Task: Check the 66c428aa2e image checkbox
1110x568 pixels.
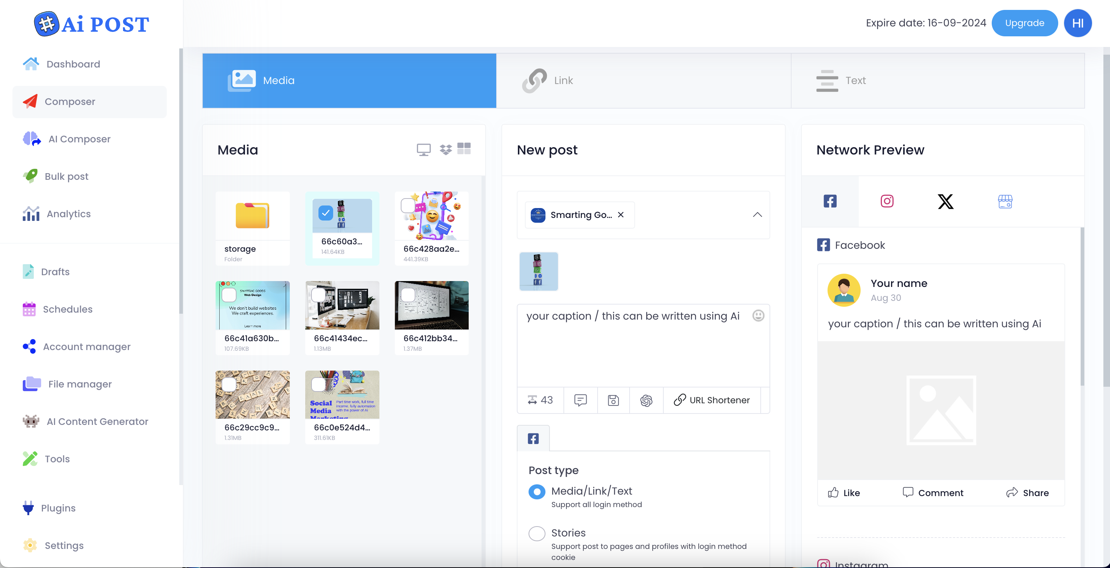Action: 408,205
